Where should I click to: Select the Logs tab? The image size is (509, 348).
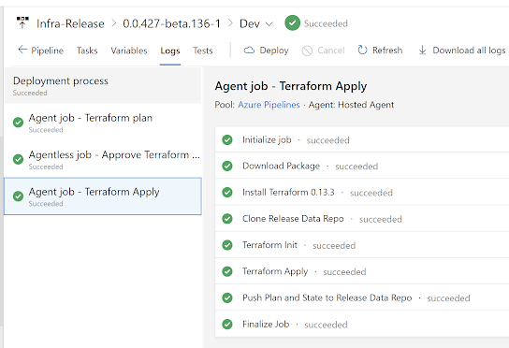(x=170, y=51)
